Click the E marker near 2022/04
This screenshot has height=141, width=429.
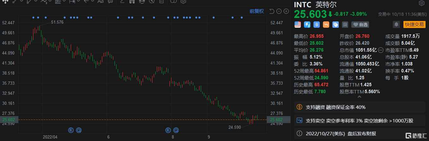tap(71, 130)
